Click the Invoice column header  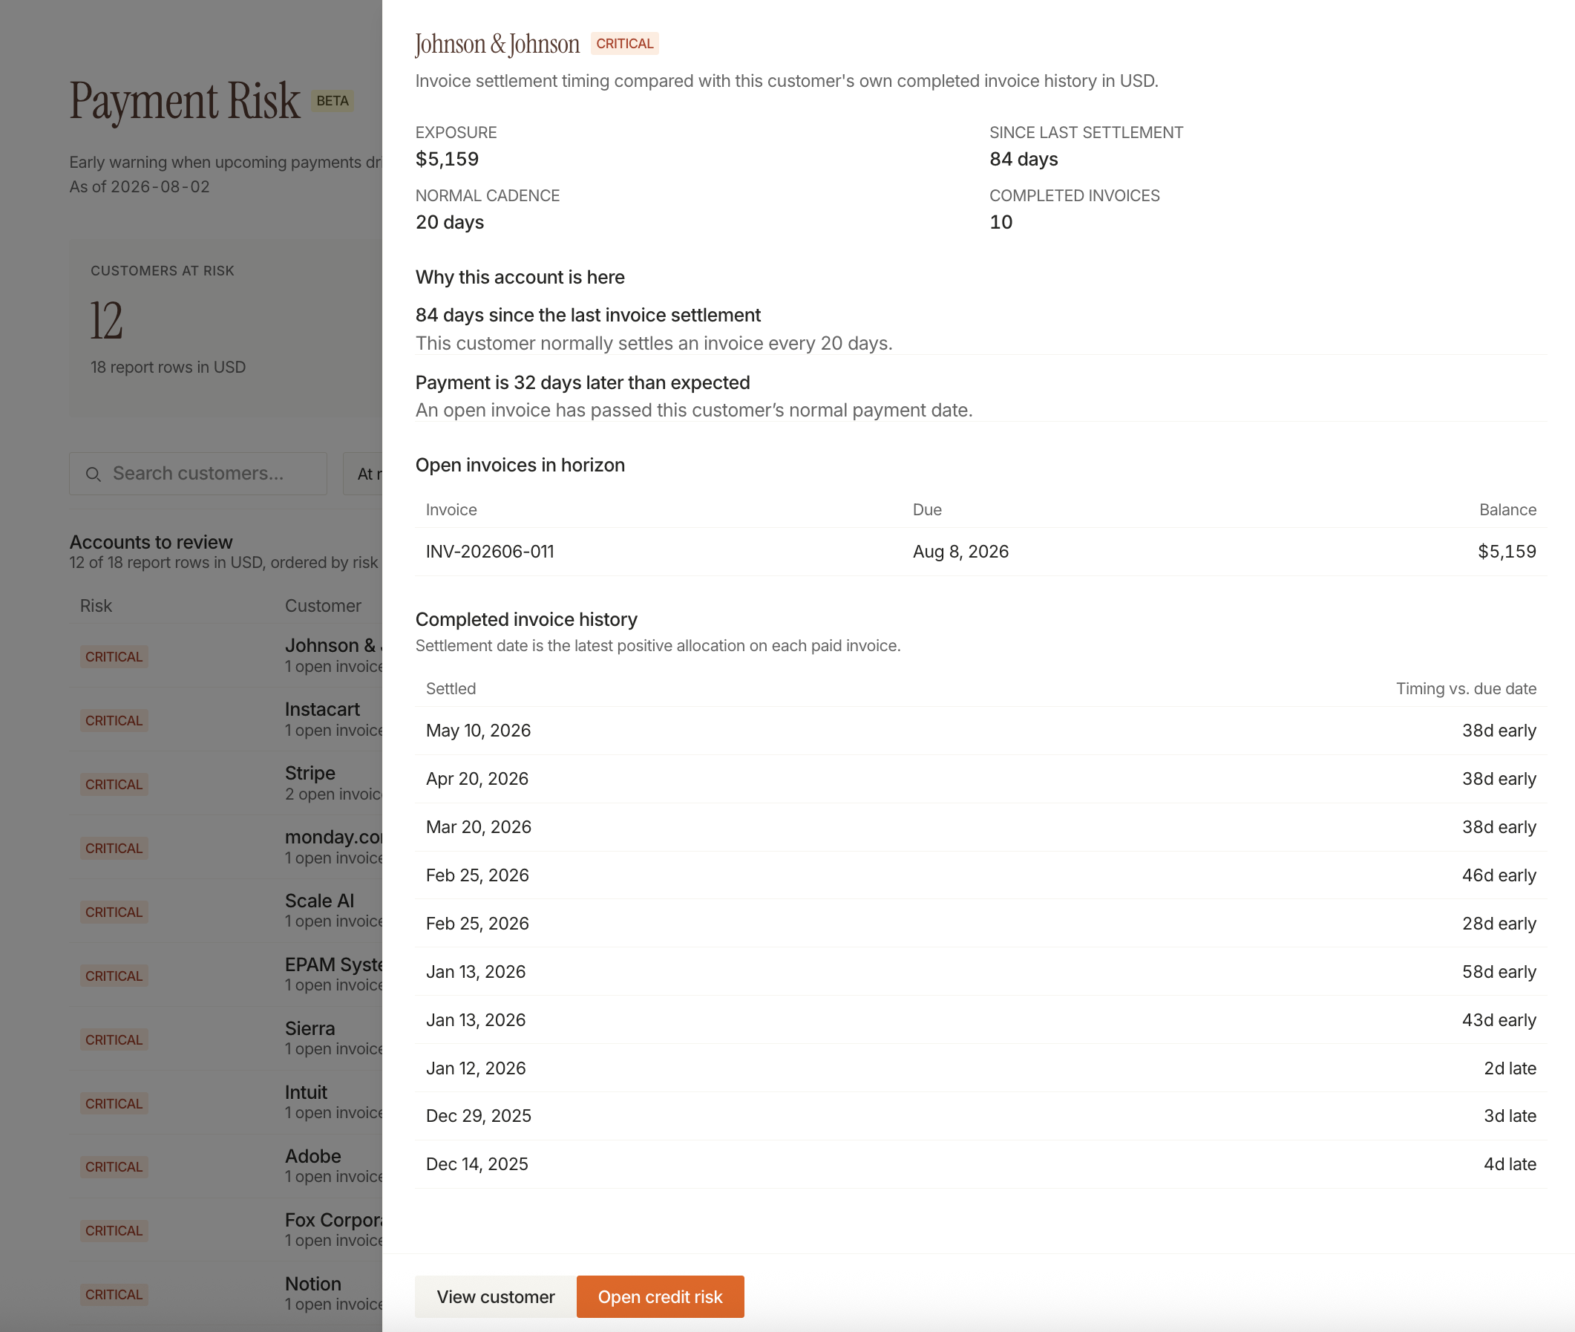pos(451,509)
